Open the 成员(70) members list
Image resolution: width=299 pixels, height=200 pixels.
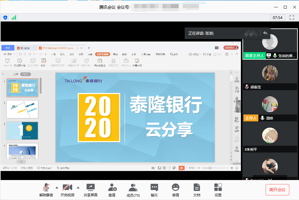click(x=133, y=190)
